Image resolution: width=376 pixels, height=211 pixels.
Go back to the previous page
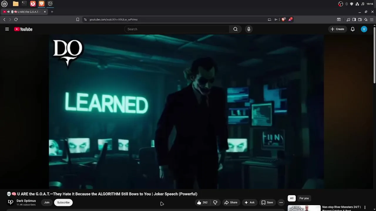pyautogui.click(x=4, y=20)
